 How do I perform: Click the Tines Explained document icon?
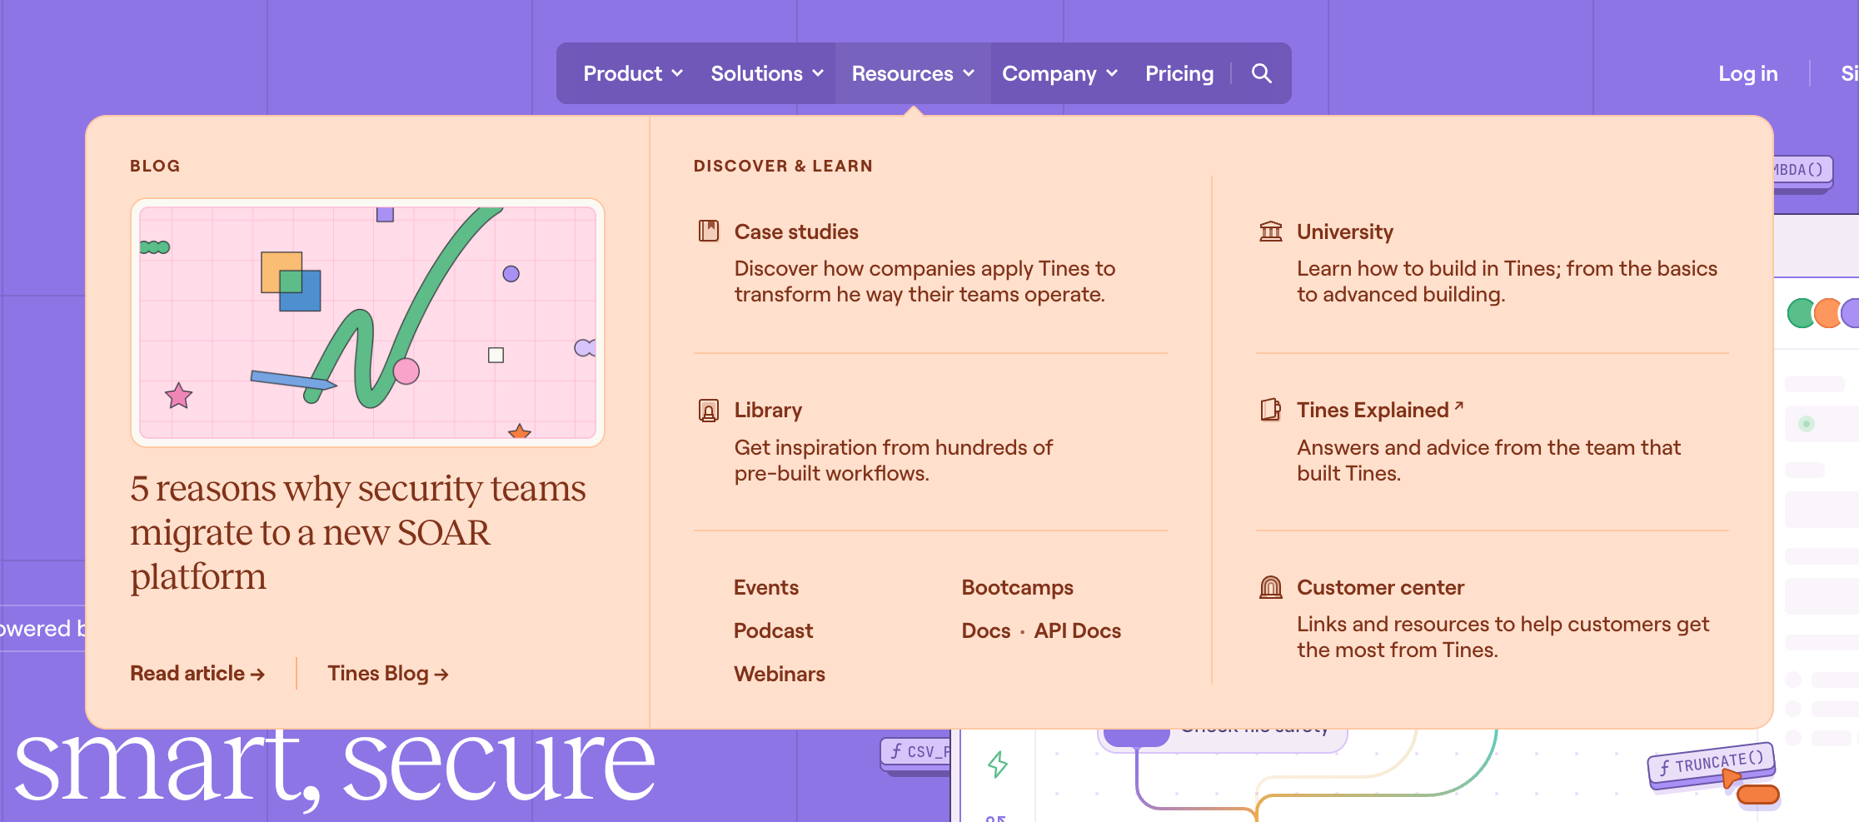[1270, 410]
